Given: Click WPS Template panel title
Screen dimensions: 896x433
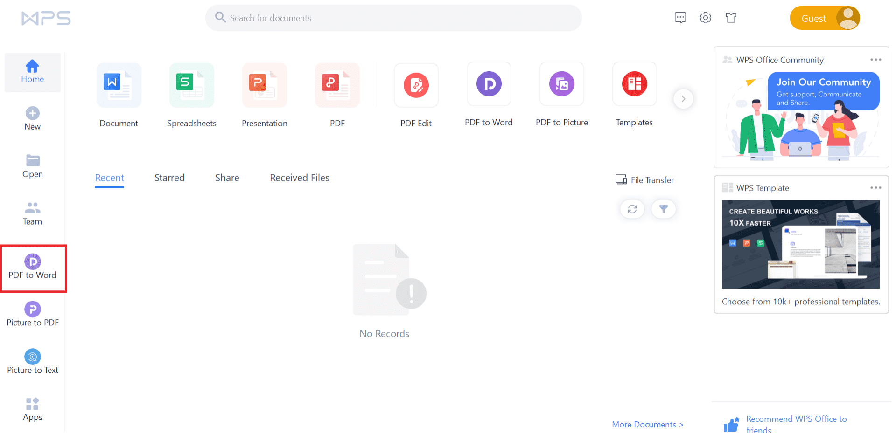Looking at the screenshot, I should (x=763, y=188).
